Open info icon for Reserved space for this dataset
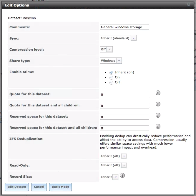 click(158, 115)
